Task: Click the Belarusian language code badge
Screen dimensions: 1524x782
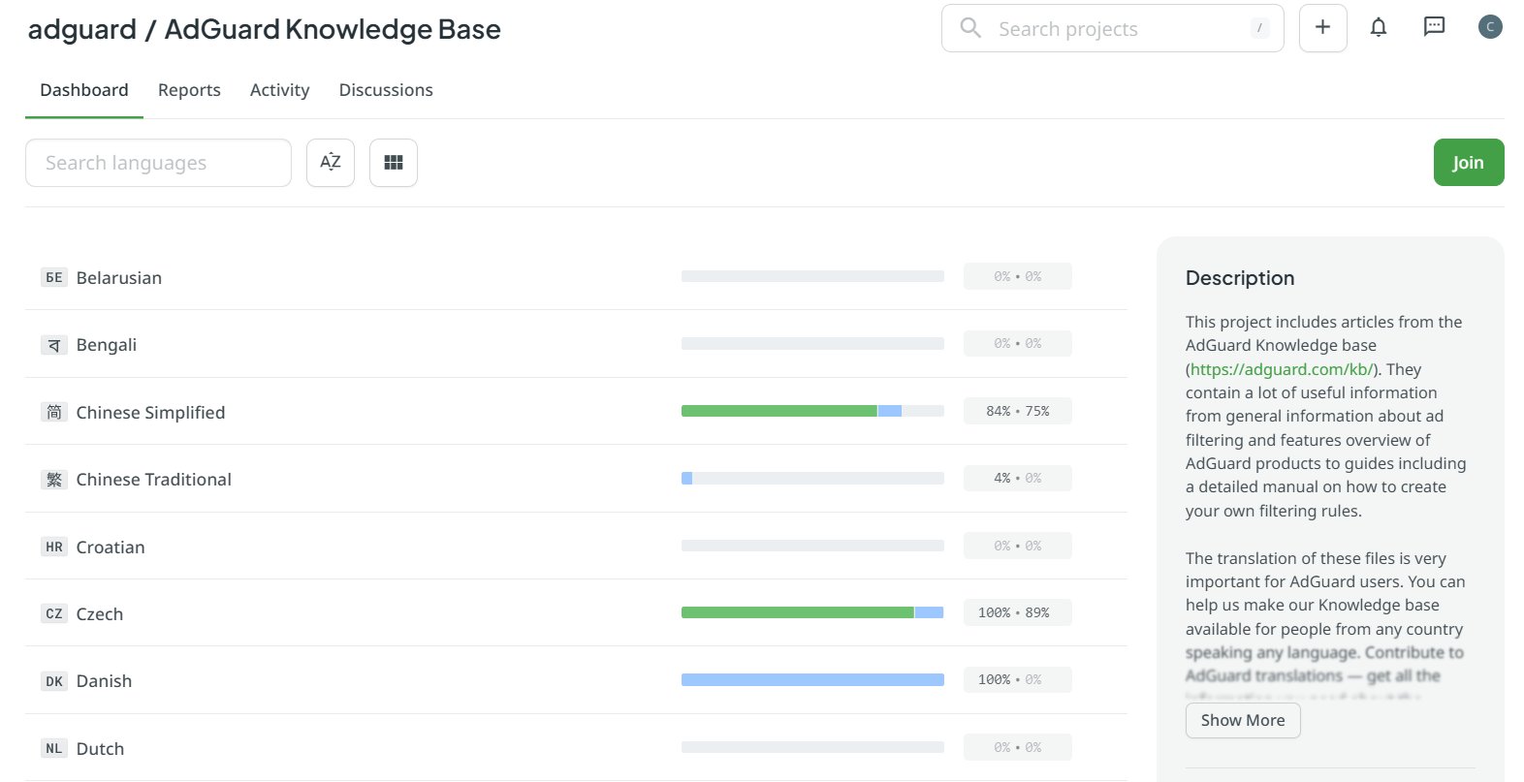Action: (x=54, y=278)
